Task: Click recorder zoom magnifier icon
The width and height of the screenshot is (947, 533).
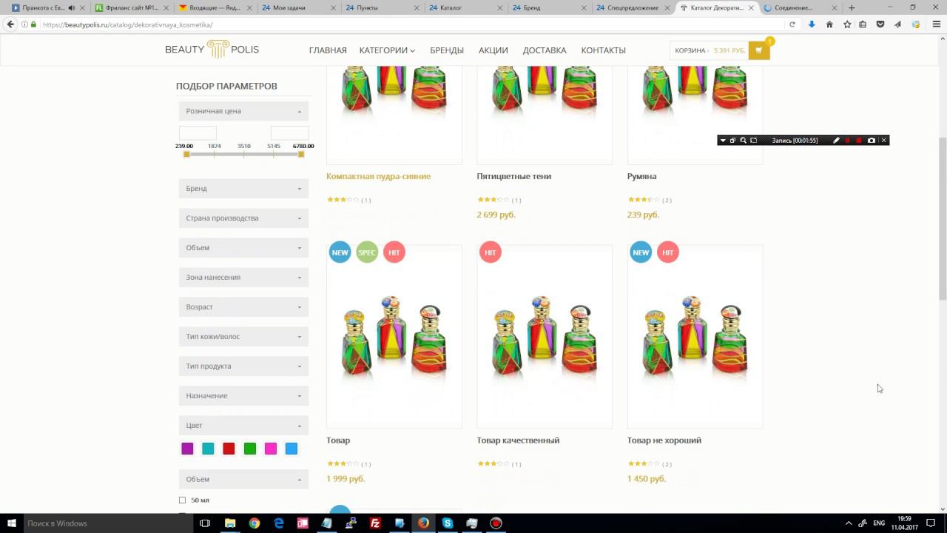Action: (743, 141)
